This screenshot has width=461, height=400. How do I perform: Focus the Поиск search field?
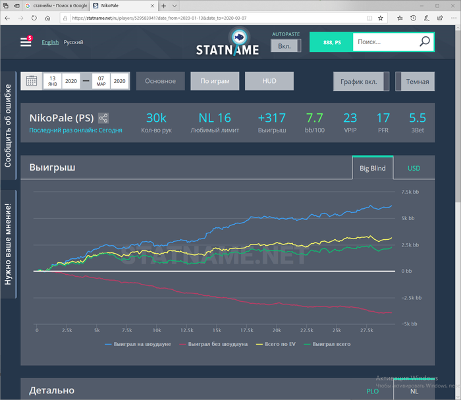click(x=385, y=42)
